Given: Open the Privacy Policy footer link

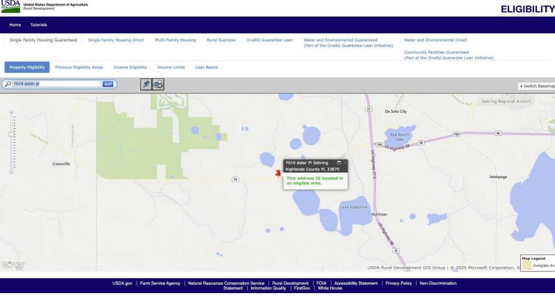Looking at the screenshot, I should 399,283.
